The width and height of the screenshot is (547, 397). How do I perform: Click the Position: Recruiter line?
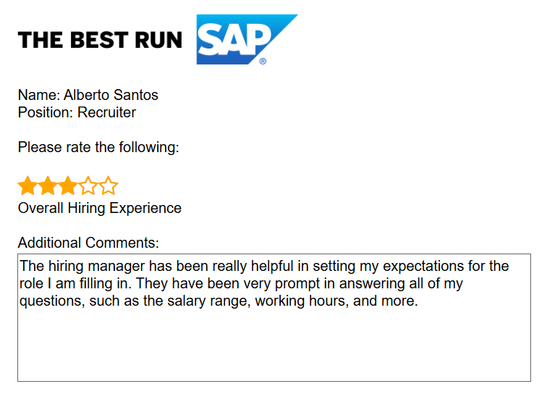[x=77, y=112]
